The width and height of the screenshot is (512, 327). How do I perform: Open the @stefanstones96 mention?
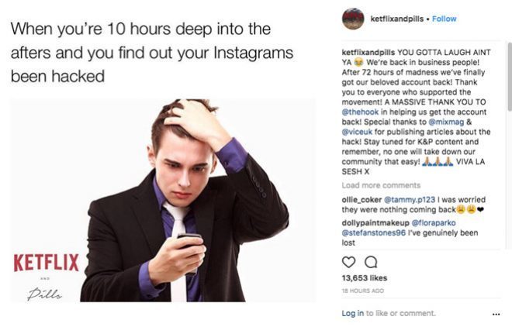point(374,232)
